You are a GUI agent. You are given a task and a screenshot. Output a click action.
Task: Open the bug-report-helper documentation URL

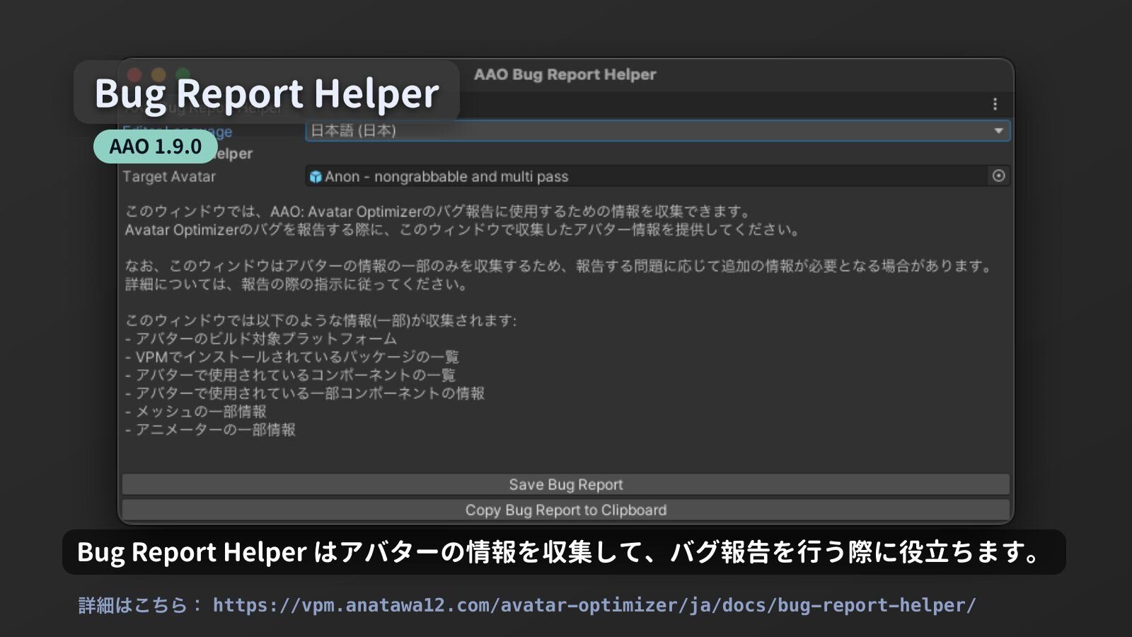pyautogui.click(x=594, y=605)
